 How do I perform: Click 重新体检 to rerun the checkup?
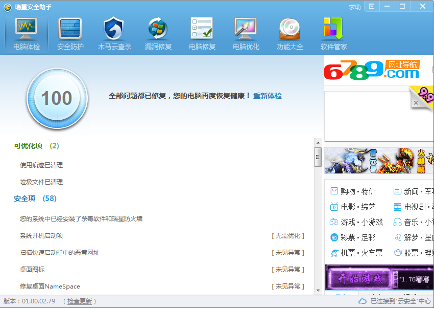[x=268, y=96]
